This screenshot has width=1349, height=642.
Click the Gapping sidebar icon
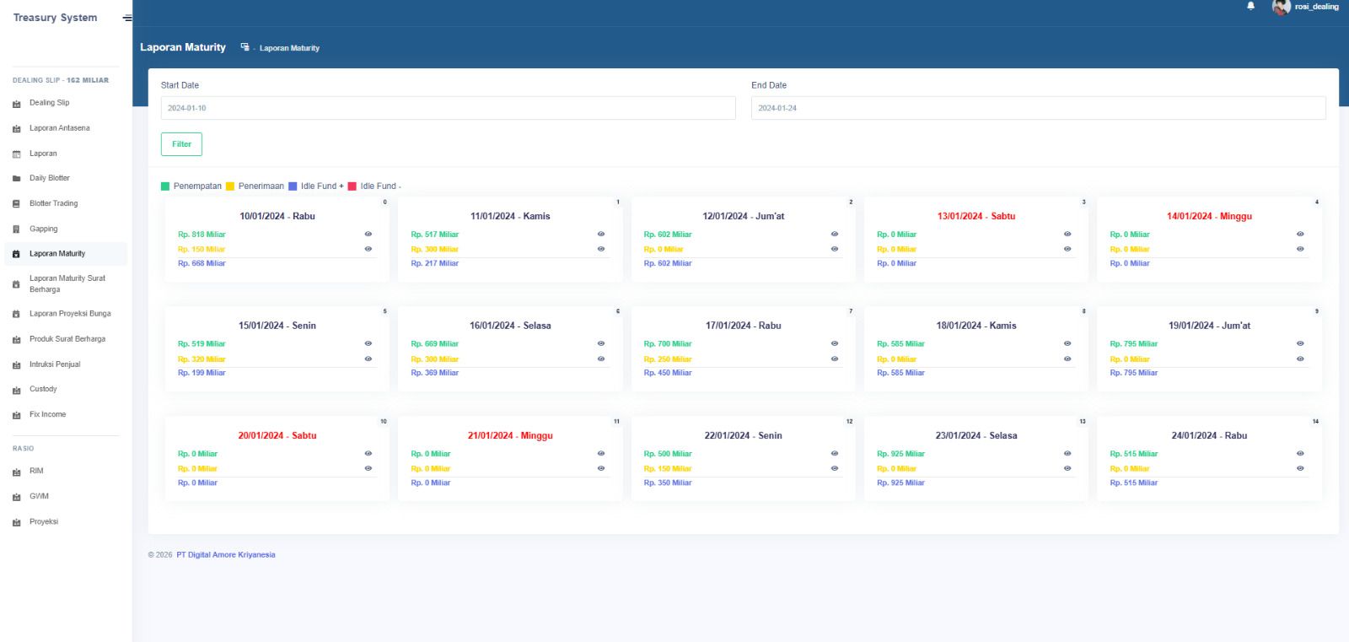(16, 229)
